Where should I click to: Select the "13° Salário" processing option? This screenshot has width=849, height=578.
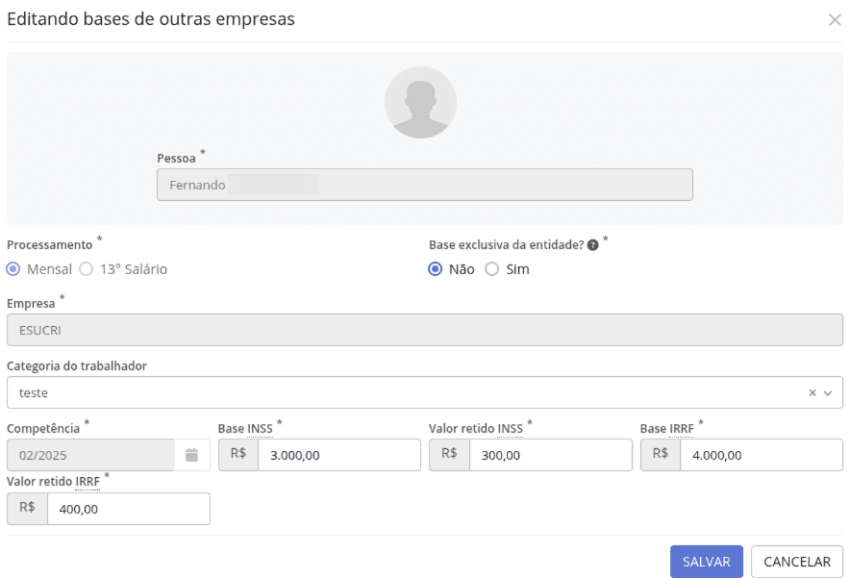(87, 269)
